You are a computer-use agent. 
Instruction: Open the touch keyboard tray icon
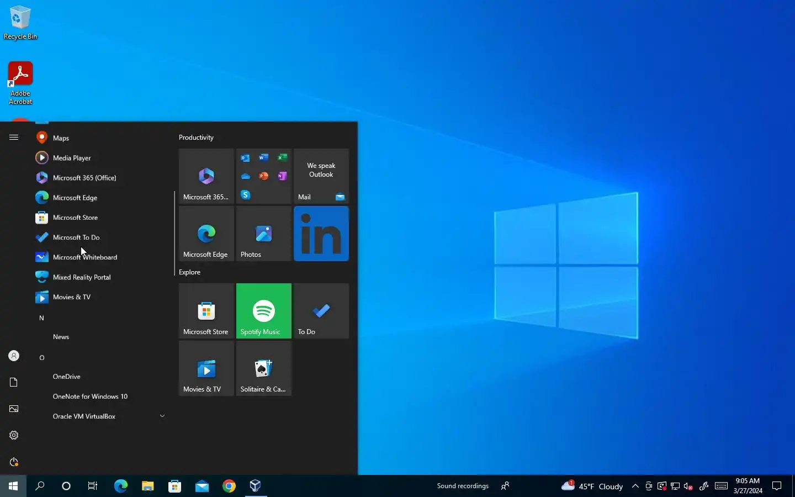point(721,486)
